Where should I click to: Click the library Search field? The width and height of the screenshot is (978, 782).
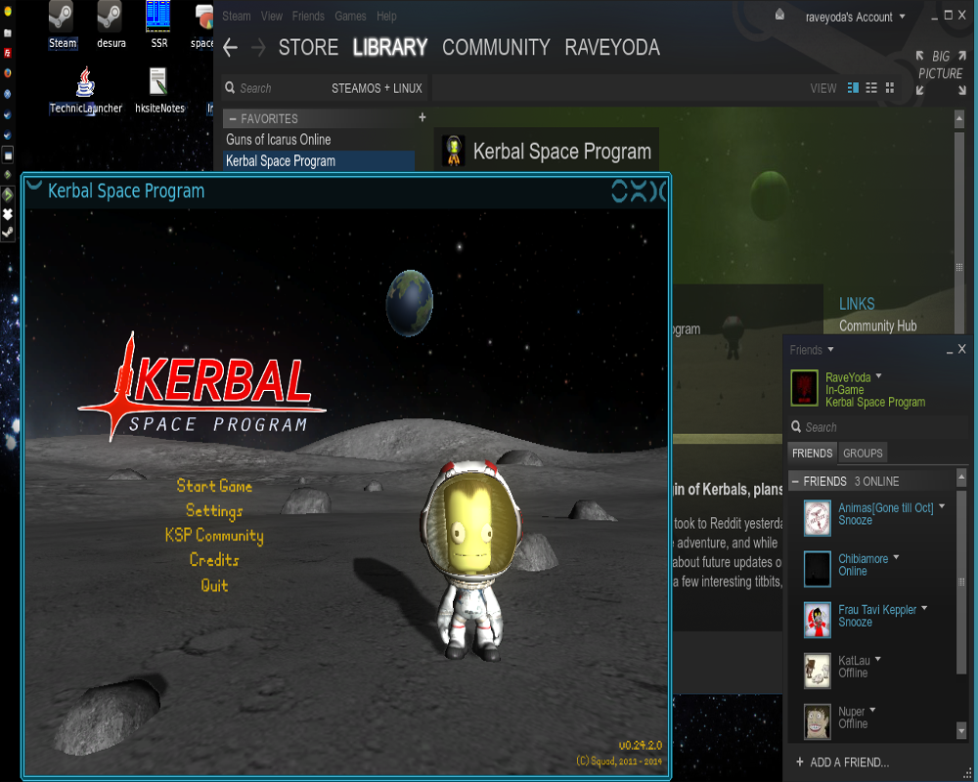275,89
